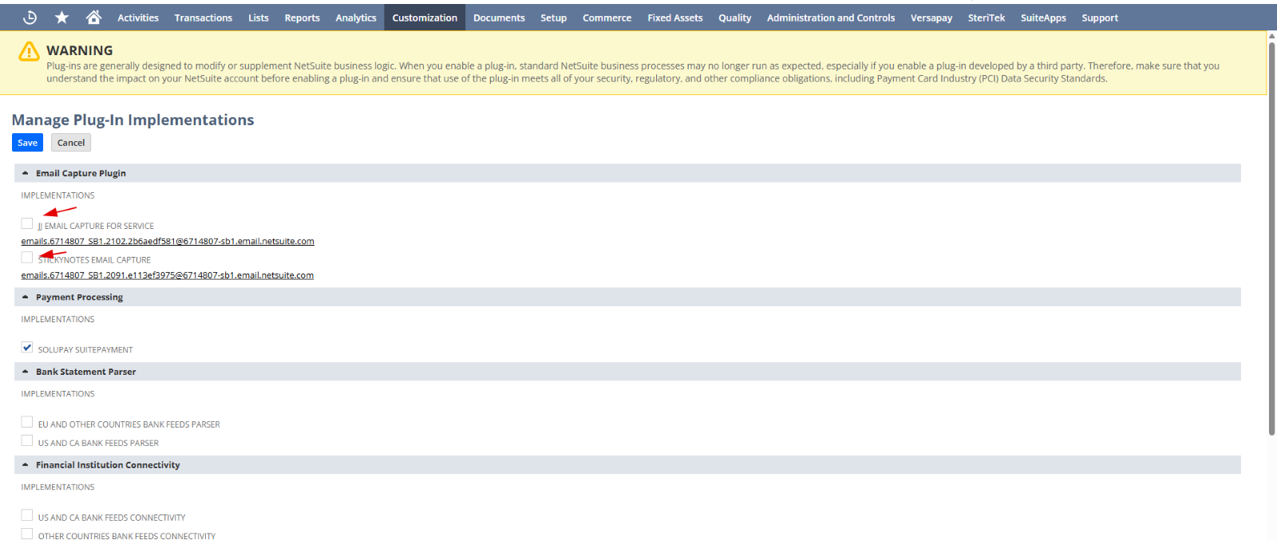The image size is (1277, 540).
Task: Open the Recent Records history icon
Action: coord(30,18)
